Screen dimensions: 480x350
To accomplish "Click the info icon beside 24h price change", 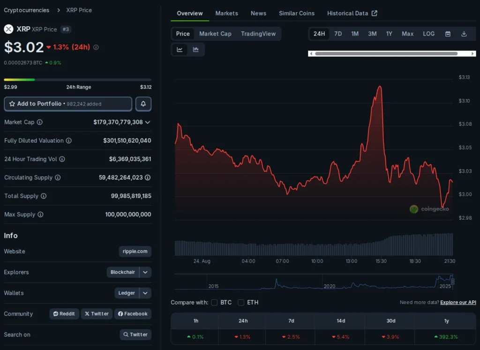I will [96, 47].
